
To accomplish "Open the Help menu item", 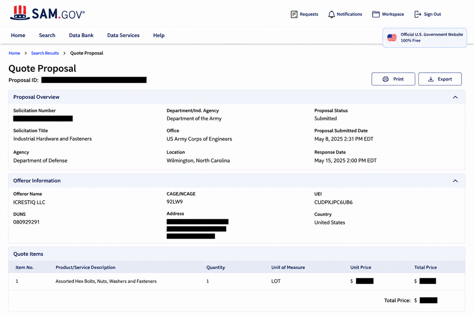I will [x=159, y=36].
